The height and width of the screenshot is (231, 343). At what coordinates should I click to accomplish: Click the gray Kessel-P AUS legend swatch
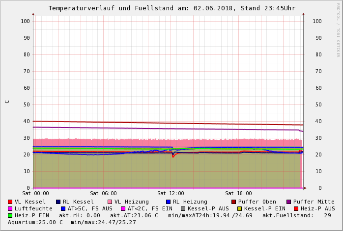coord(183,209)
